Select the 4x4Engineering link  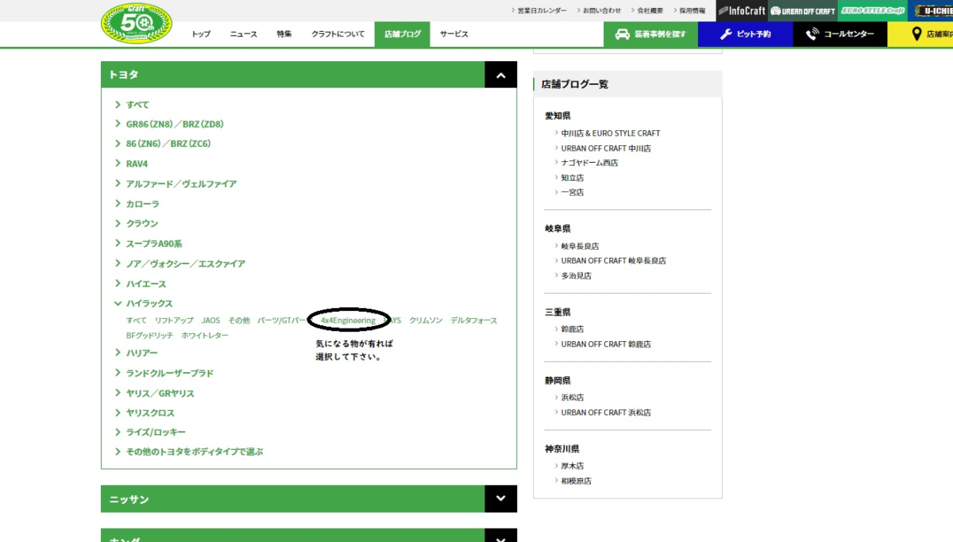[348, 320]
